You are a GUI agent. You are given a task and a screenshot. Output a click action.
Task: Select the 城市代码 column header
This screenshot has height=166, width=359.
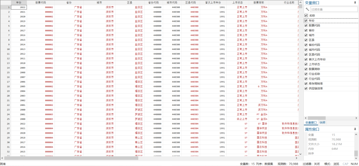pyautogui.click(x=172, y=3)
